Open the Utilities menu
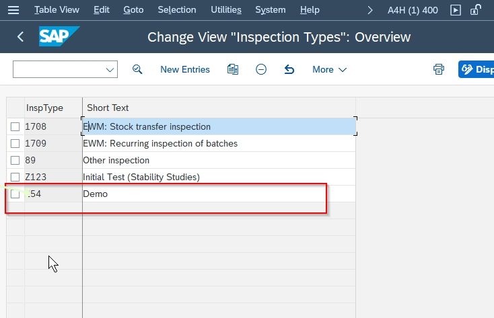The height and width of the screenshot is (318, 494). point(226,10)
